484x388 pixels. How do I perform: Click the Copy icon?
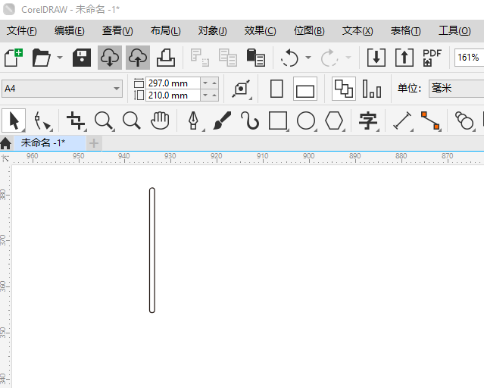pyautogui.click(x=228, y=58)
